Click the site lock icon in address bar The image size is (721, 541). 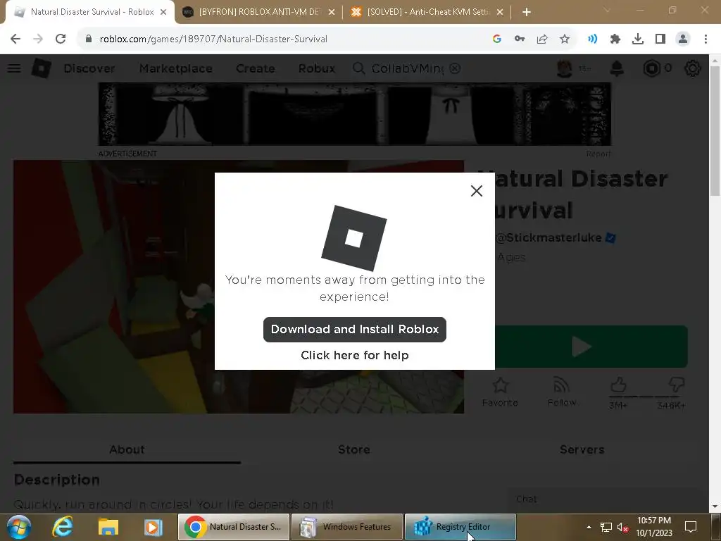[89, 39]
